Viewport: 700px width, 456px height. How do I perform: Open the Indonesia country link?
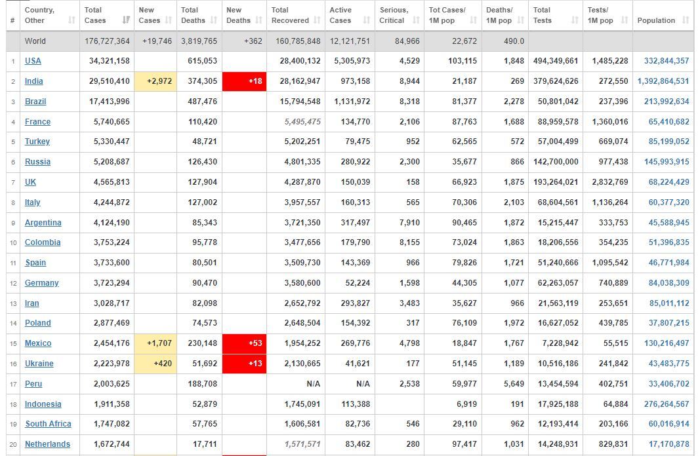(x=43, y=404)
